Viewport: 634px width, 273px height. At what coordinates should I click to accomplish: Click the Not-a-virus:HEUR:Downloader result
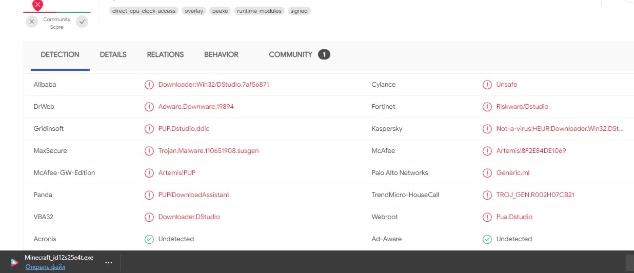560,129
